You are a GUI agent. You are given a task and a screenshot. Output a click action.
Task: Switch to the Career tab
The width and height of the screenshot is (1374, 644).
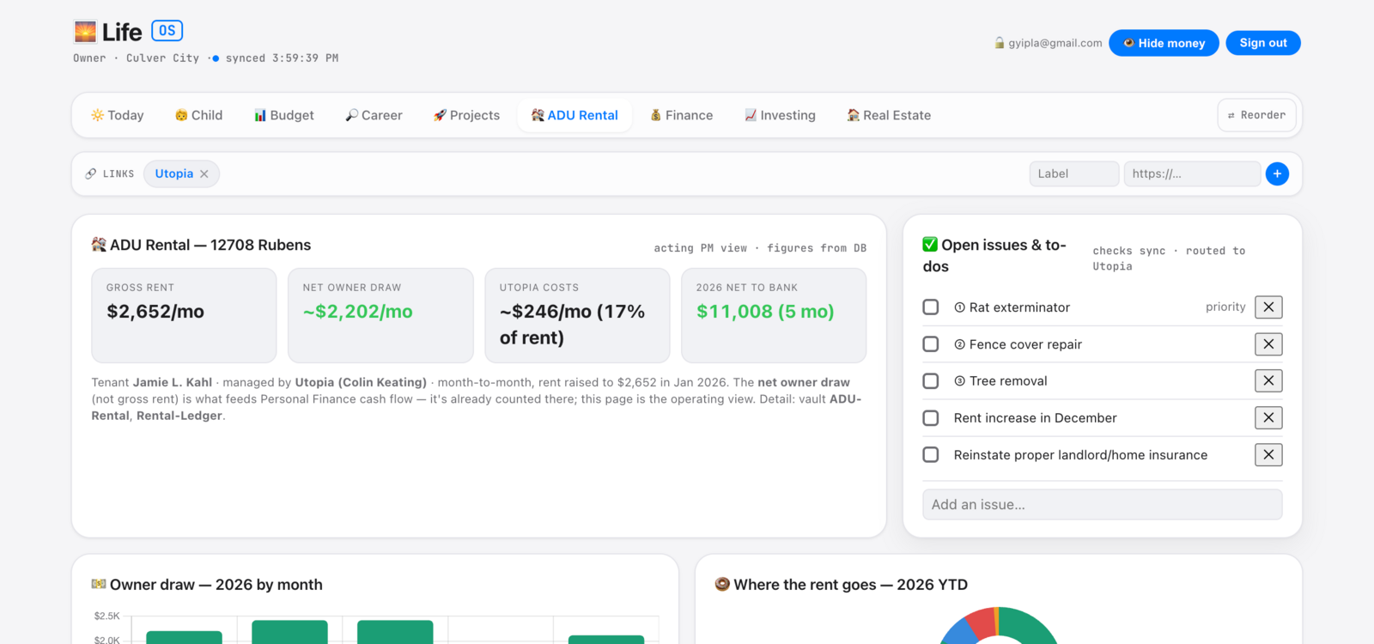374,115
